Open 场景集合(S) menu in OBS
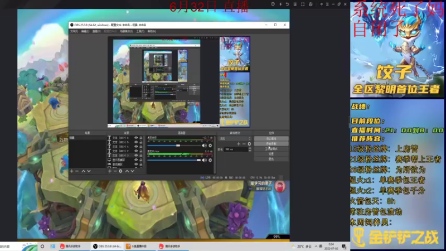This screenshot has height=251, width=446. 127,31
